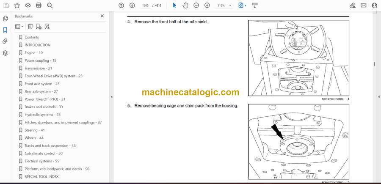
Task: Open Electrical systems - 55 bookmark
Action: pos(42,161)
